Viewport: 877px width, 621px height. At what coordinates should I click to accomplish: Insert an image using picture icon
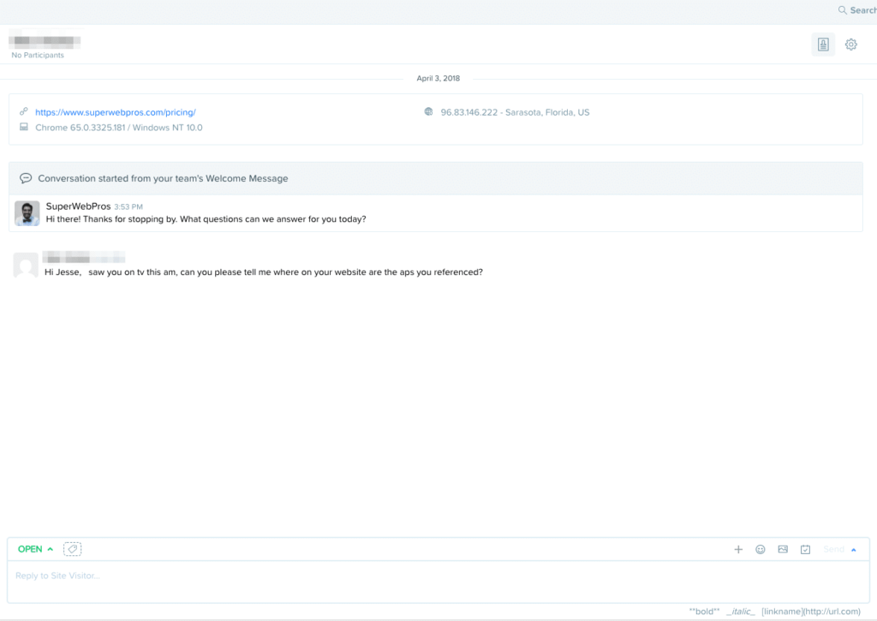[783, 549]
